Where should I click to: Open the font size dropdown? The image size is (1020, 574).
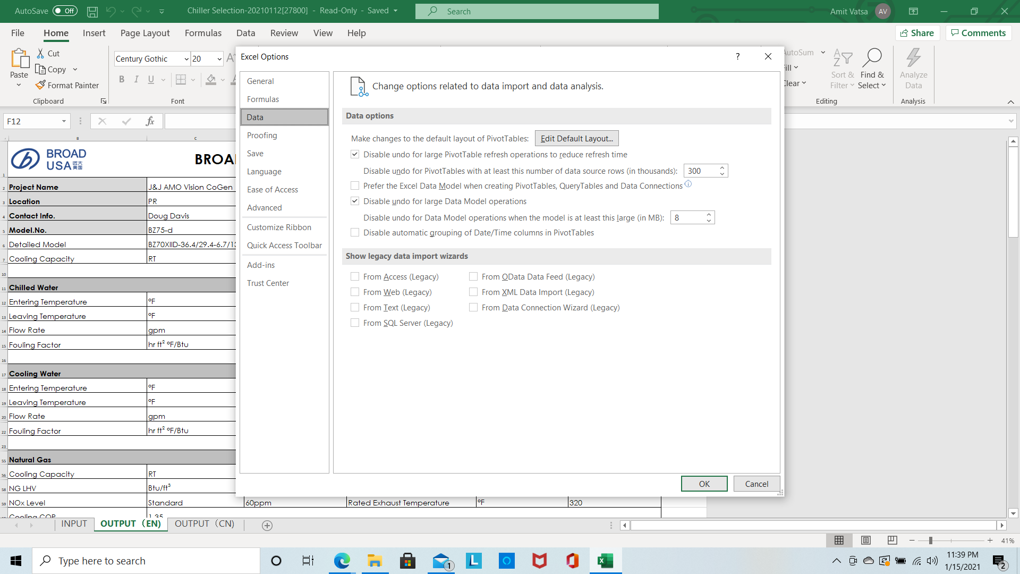[219, 59]
